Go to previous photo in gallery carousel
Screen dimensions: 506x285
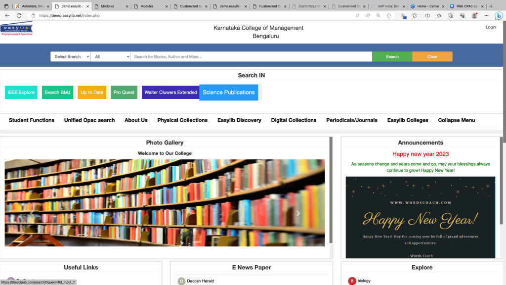[x=32, y=213]
